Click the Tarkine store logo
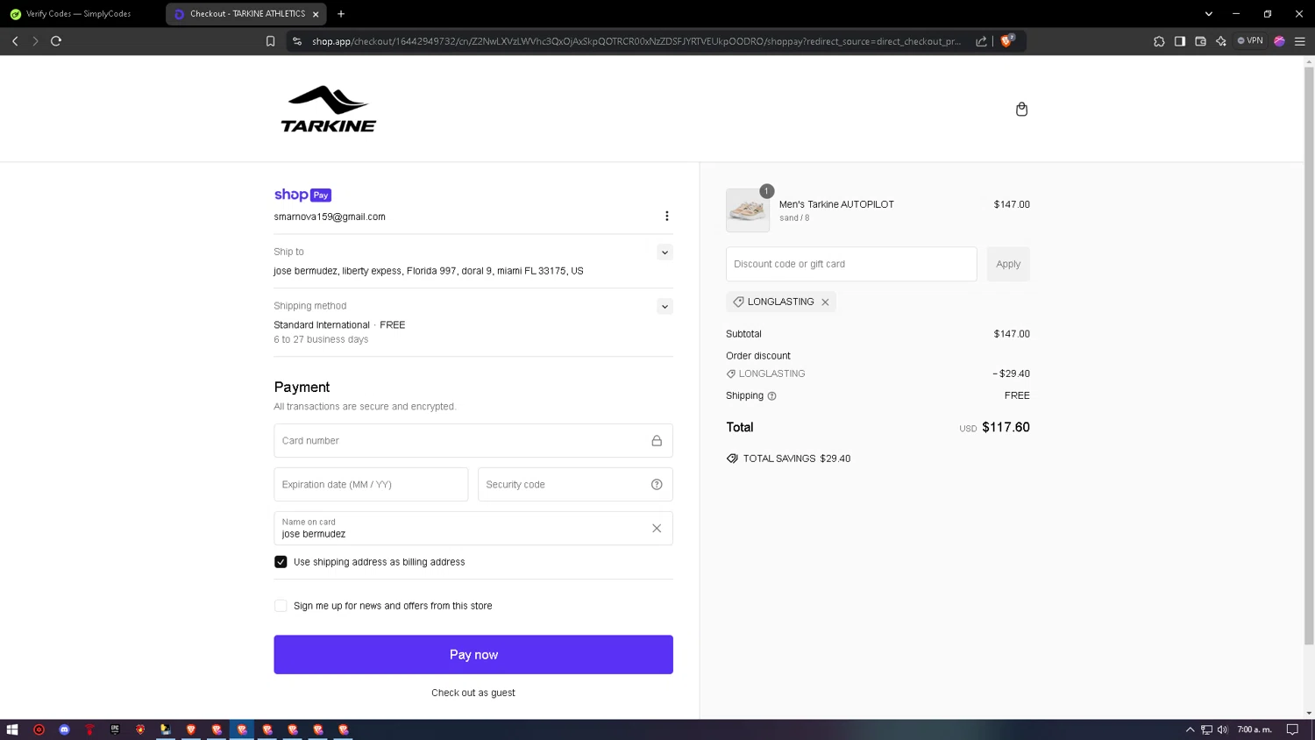 pyautogui.click(x=329, y=110)
